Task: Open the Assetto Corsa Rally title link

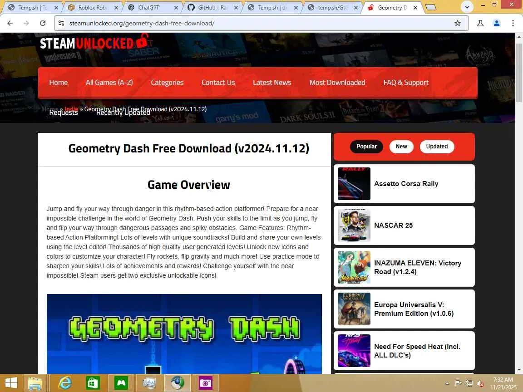Action: pyautogui.click(x=406, y=184)
